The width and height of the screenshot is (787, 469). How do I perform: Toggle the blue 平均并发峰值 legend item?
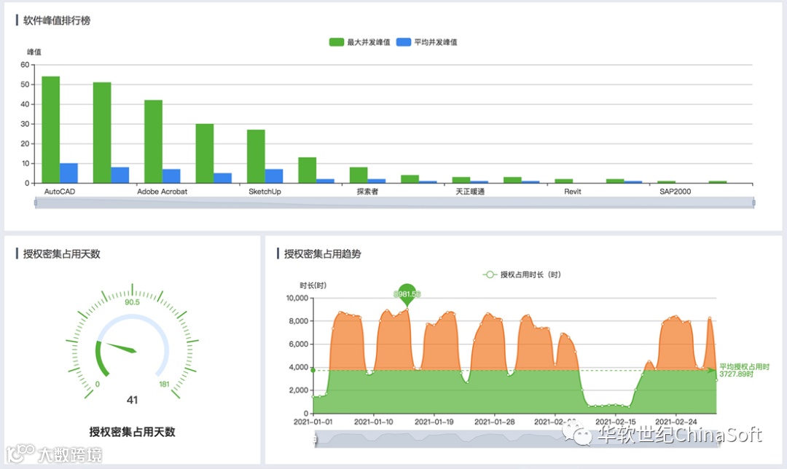tap(426, 42)
